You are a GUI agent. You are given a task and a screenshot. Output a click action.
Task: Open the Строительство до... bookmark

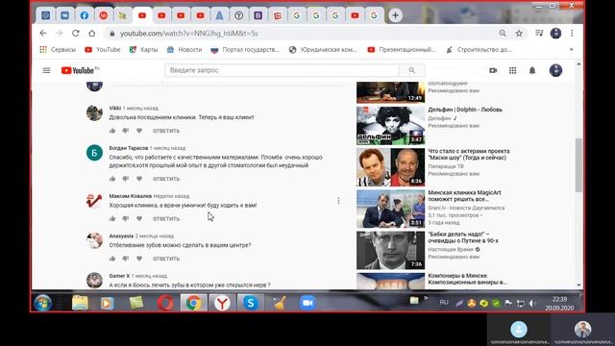point(480,49)
